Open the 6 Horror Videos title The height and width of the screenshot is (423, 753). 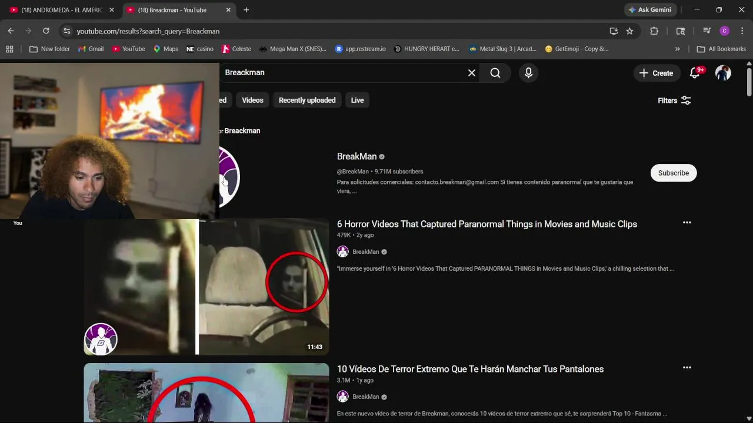(x=487, y=224)
